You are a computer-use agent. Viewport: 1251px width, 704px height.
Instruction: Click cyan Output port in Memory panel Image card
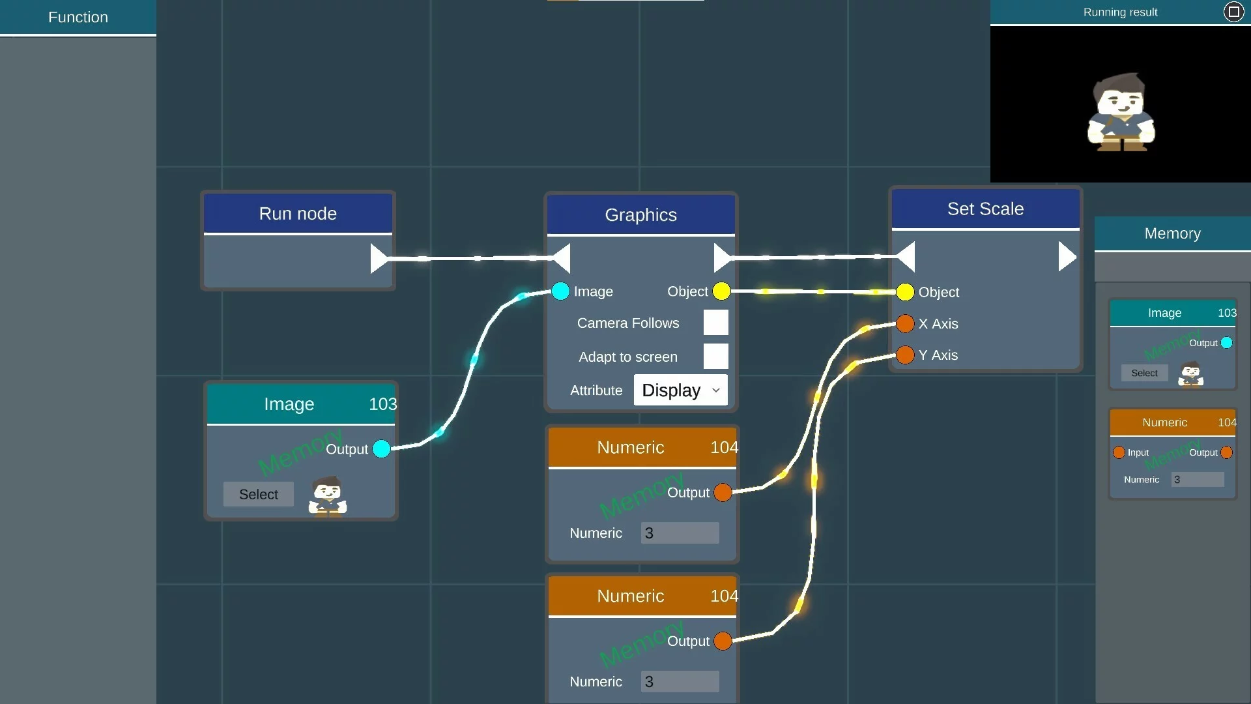coord(1226,343)
